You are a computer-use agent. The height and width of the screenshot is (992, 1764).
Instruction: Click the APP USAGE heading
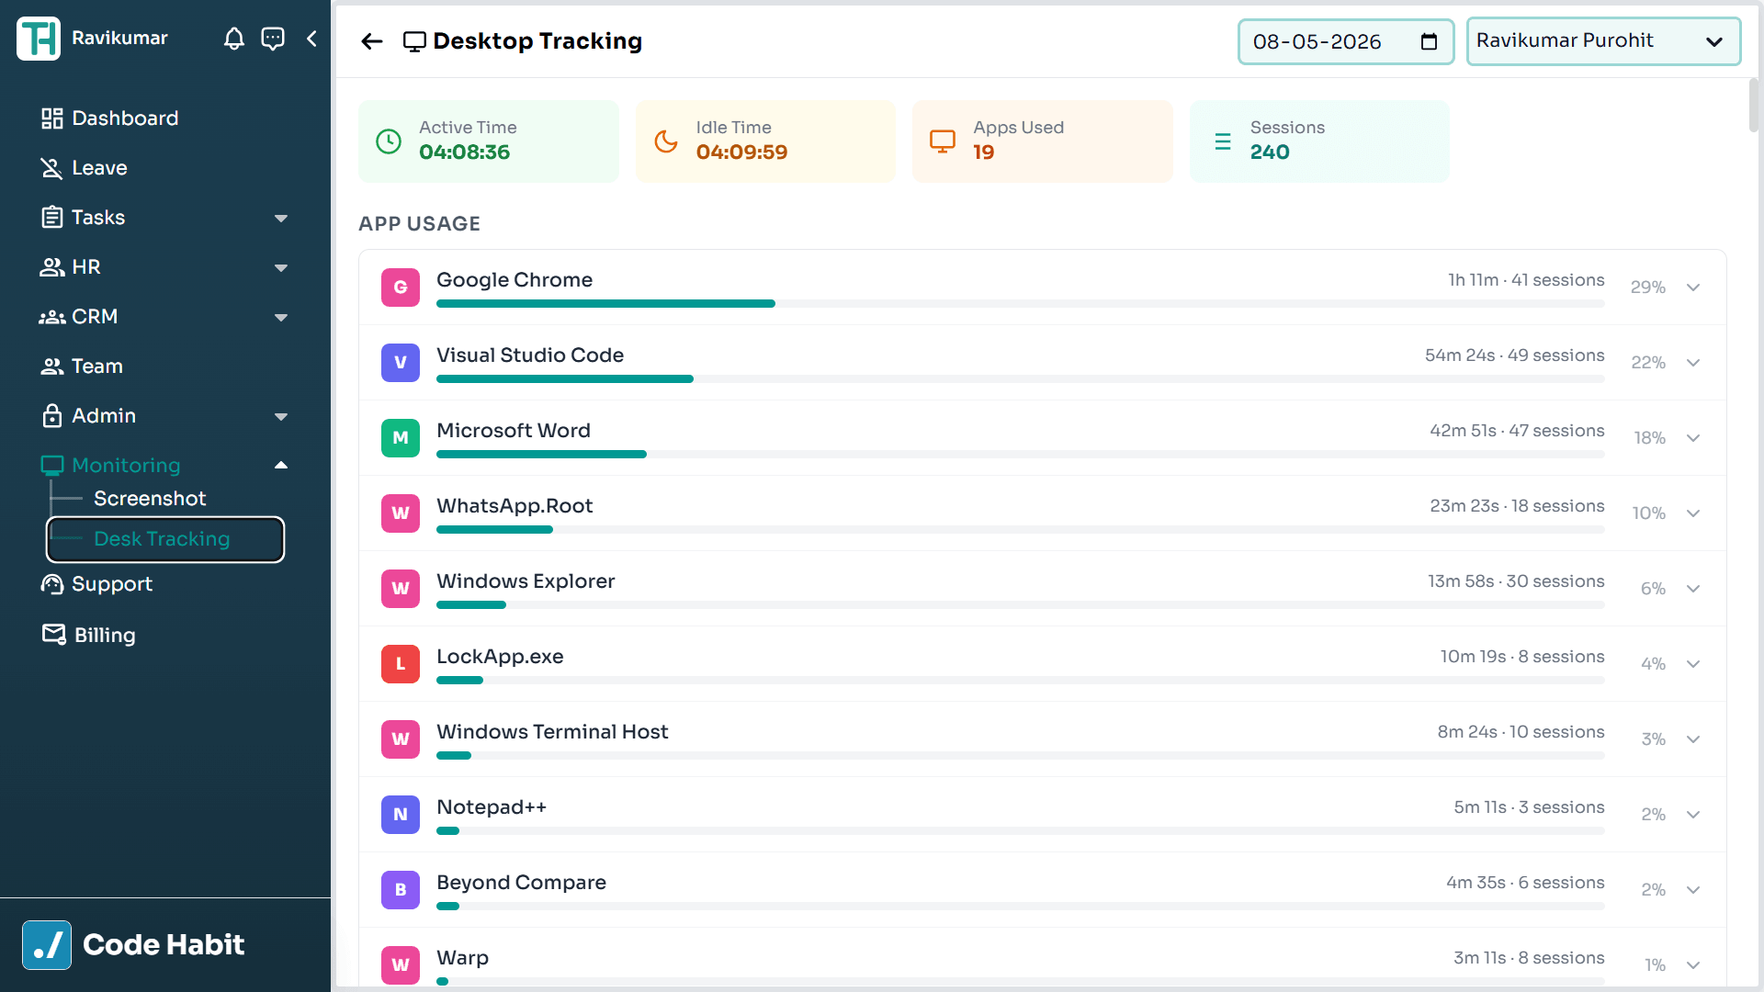tap(420, 224)
